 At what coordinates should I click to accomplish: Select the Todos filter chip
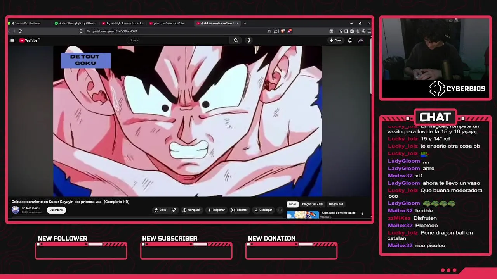(292, 204)
